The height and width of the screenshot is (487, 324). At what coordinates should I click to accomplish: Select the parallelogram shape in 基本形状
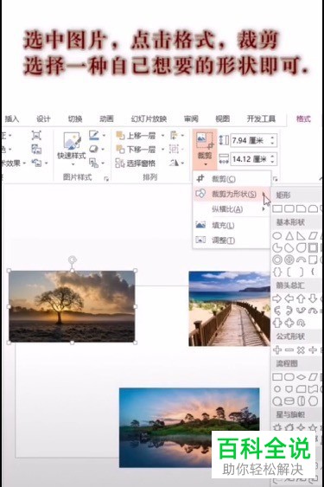[313, 236]
